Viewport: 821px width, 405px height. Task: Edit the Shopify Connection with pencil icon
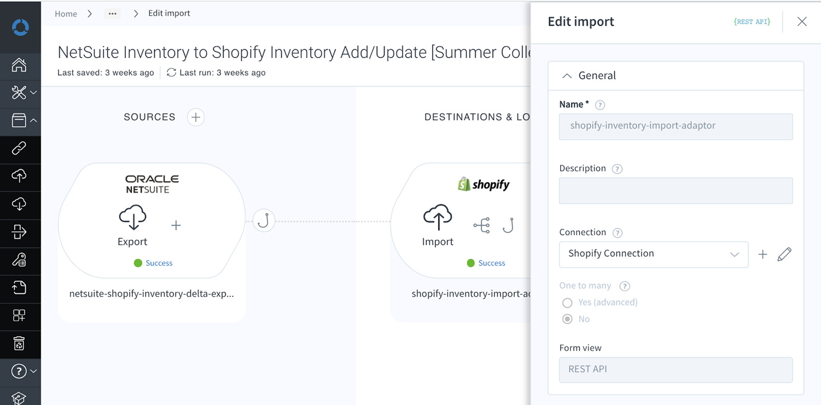pos(784,254)
